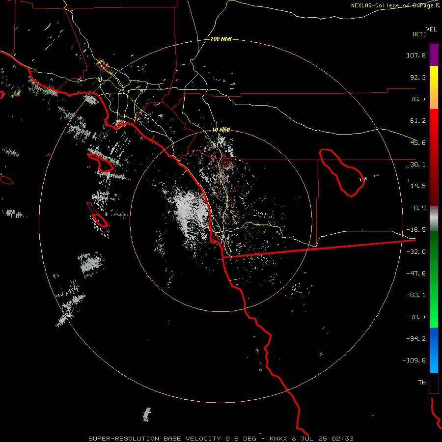The image size is (442, 442).
Task: Pick the yellow segment of the velocity color bar
Action: click(x=434, y=87)
